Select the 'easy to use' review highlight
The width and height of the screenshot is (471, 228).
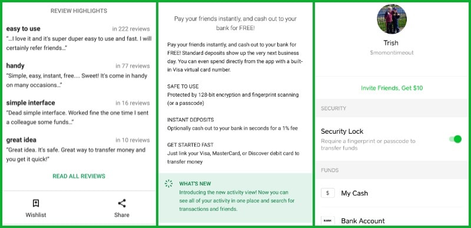pos(78,38)
